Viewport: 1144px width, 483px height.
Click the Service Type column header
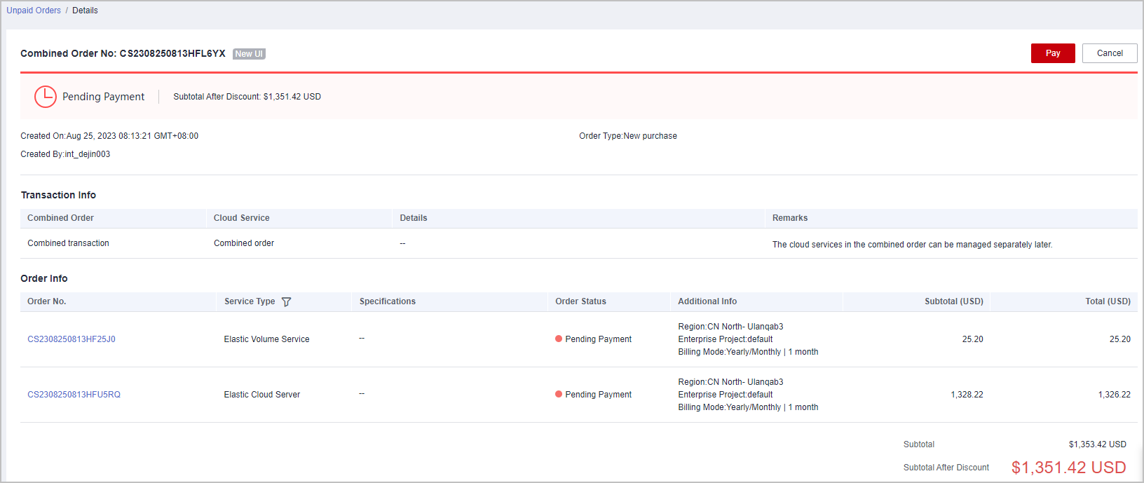click(250, 301)
